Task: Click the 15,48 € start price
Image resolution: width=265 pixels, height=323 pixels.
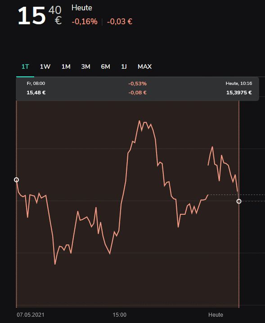Action: [x=36, y=93]
